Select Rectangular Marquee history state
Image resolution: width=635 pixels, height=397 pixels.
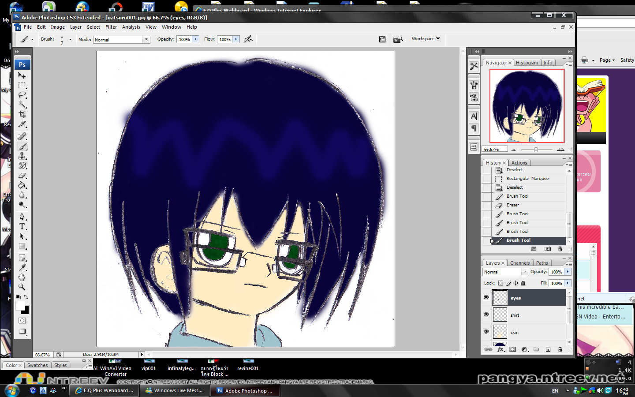(x=528, y=179)
